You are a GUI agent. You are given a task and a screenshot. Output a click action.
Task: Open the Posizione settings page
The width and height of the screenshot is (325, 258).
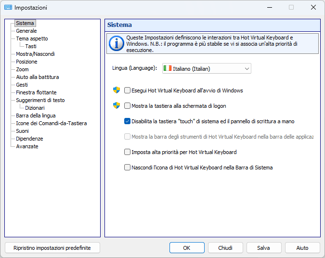tap(26, 62)
